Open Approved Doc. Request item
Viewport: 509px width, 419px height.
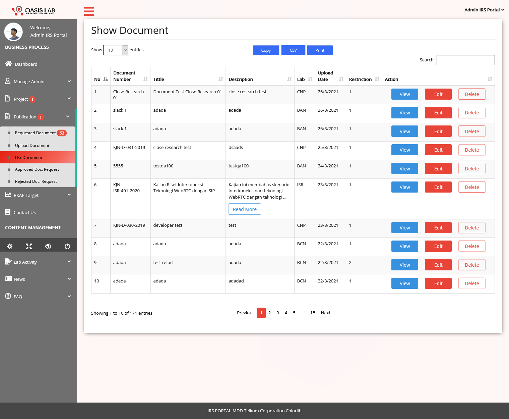pyautogui.click(x=38, y=169)
